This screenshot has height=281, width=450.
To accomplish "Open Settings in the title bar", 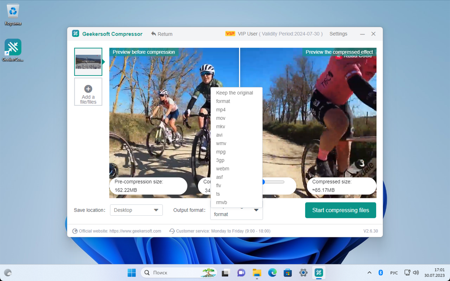I will tap(338, 34).
